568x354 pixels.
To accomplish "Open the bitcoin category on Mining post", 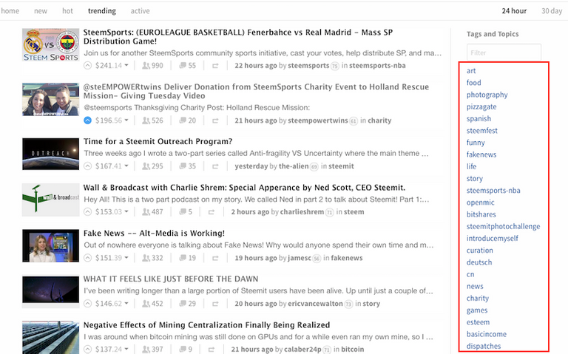I will click(x=353, y=350).
